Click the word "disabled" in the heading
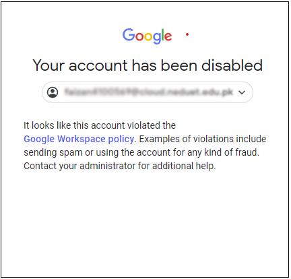 click(232, 65)
